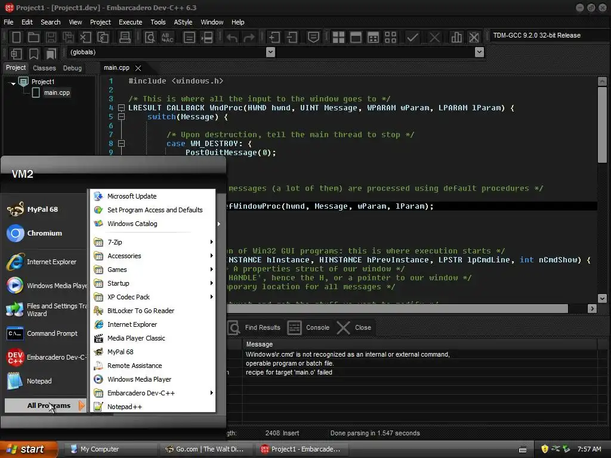Click the Toggle bookmark toolbar icon
The image size is (611, 458).
point(34,54)
